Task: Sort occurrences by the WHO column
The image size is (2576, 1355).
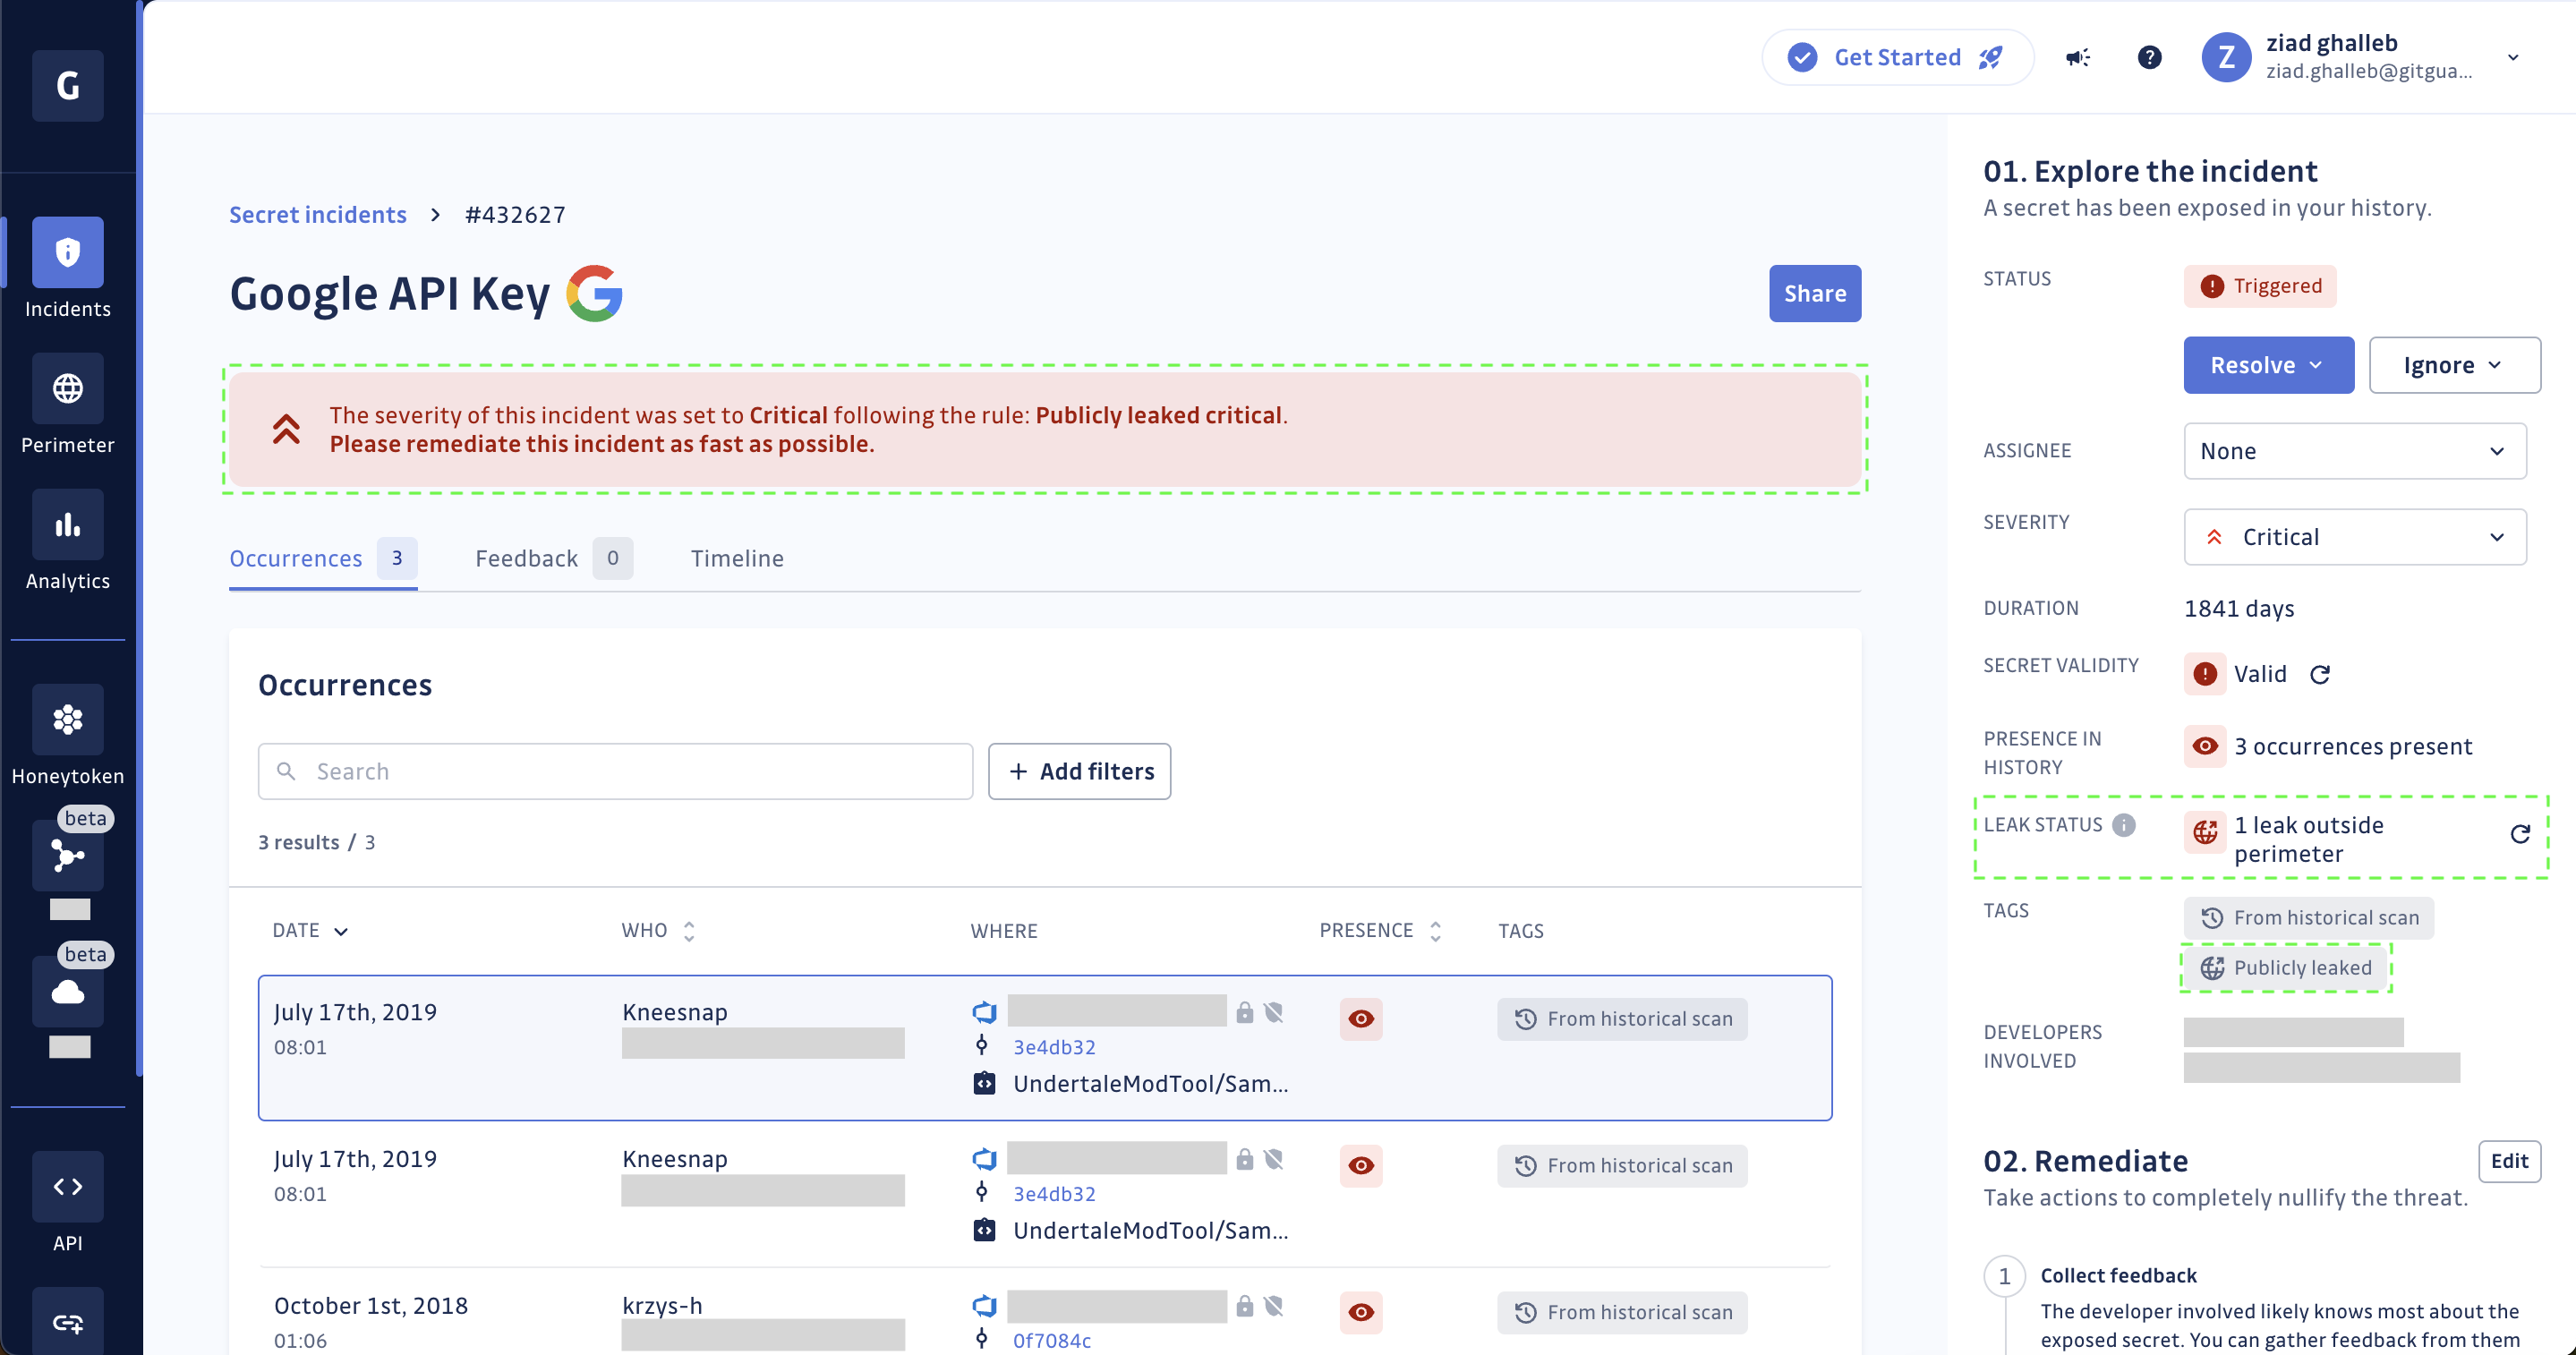Action: pos(658,931)
